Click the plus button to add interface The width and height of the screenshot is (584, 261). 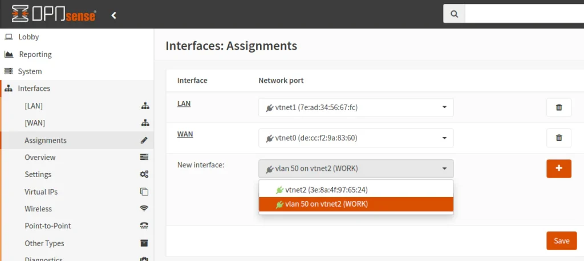click(558, 168)
